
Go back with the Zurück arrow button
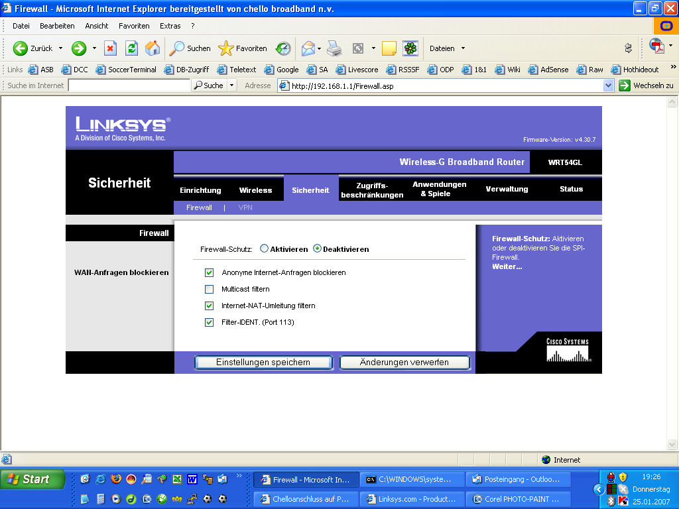coord(32,48)
